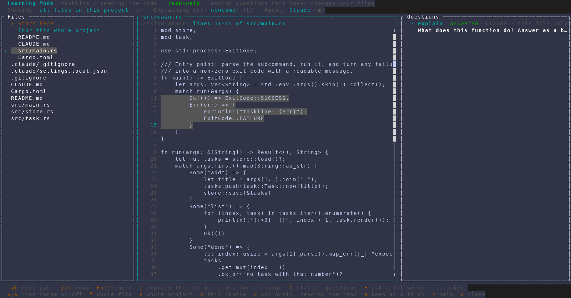Open lower README.md in file list
This screenshot has height=298, width=571.
point(27,98)
